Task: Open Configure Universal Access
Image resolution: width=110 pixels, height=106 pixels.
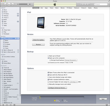Action: (x=57, y=88)
